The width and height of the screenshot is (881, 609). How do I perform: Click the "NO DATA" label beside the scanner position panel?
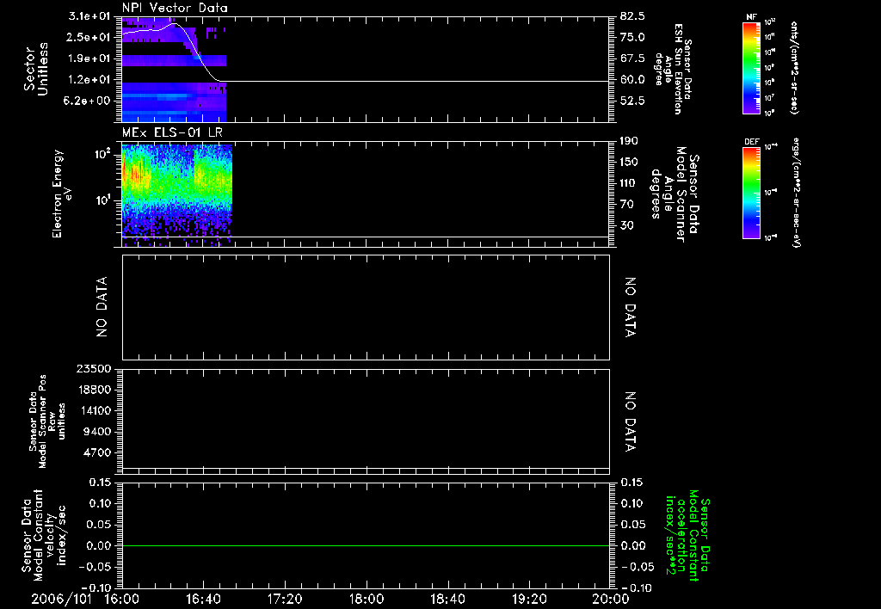[x=631, y=422]
